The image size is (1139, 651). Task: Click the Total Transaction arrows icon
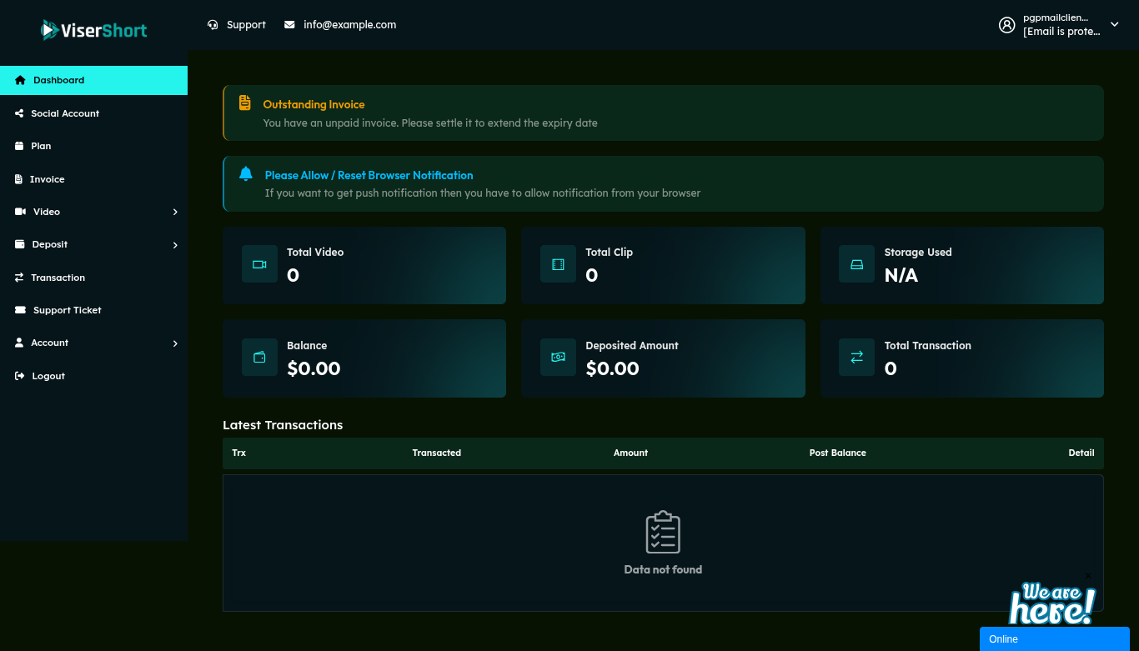[x=856, y=358]
